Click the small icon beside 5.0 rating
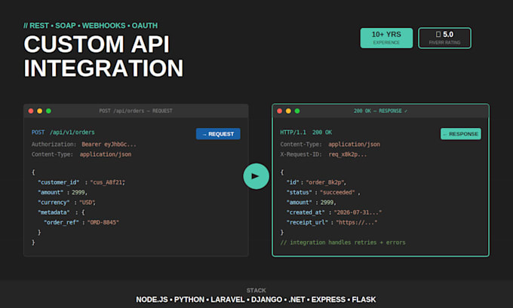Viewport: 513px width, 308px height. (x=438, y=35)
